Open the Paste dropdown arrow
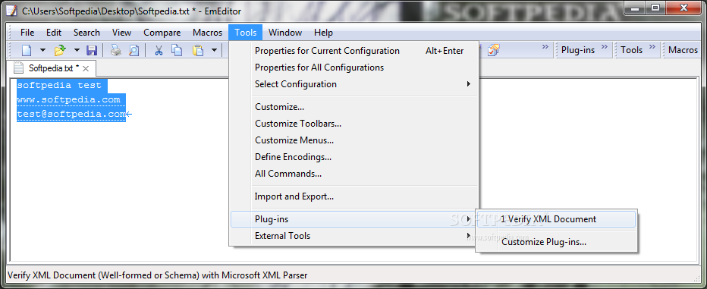 coord(214,50)
